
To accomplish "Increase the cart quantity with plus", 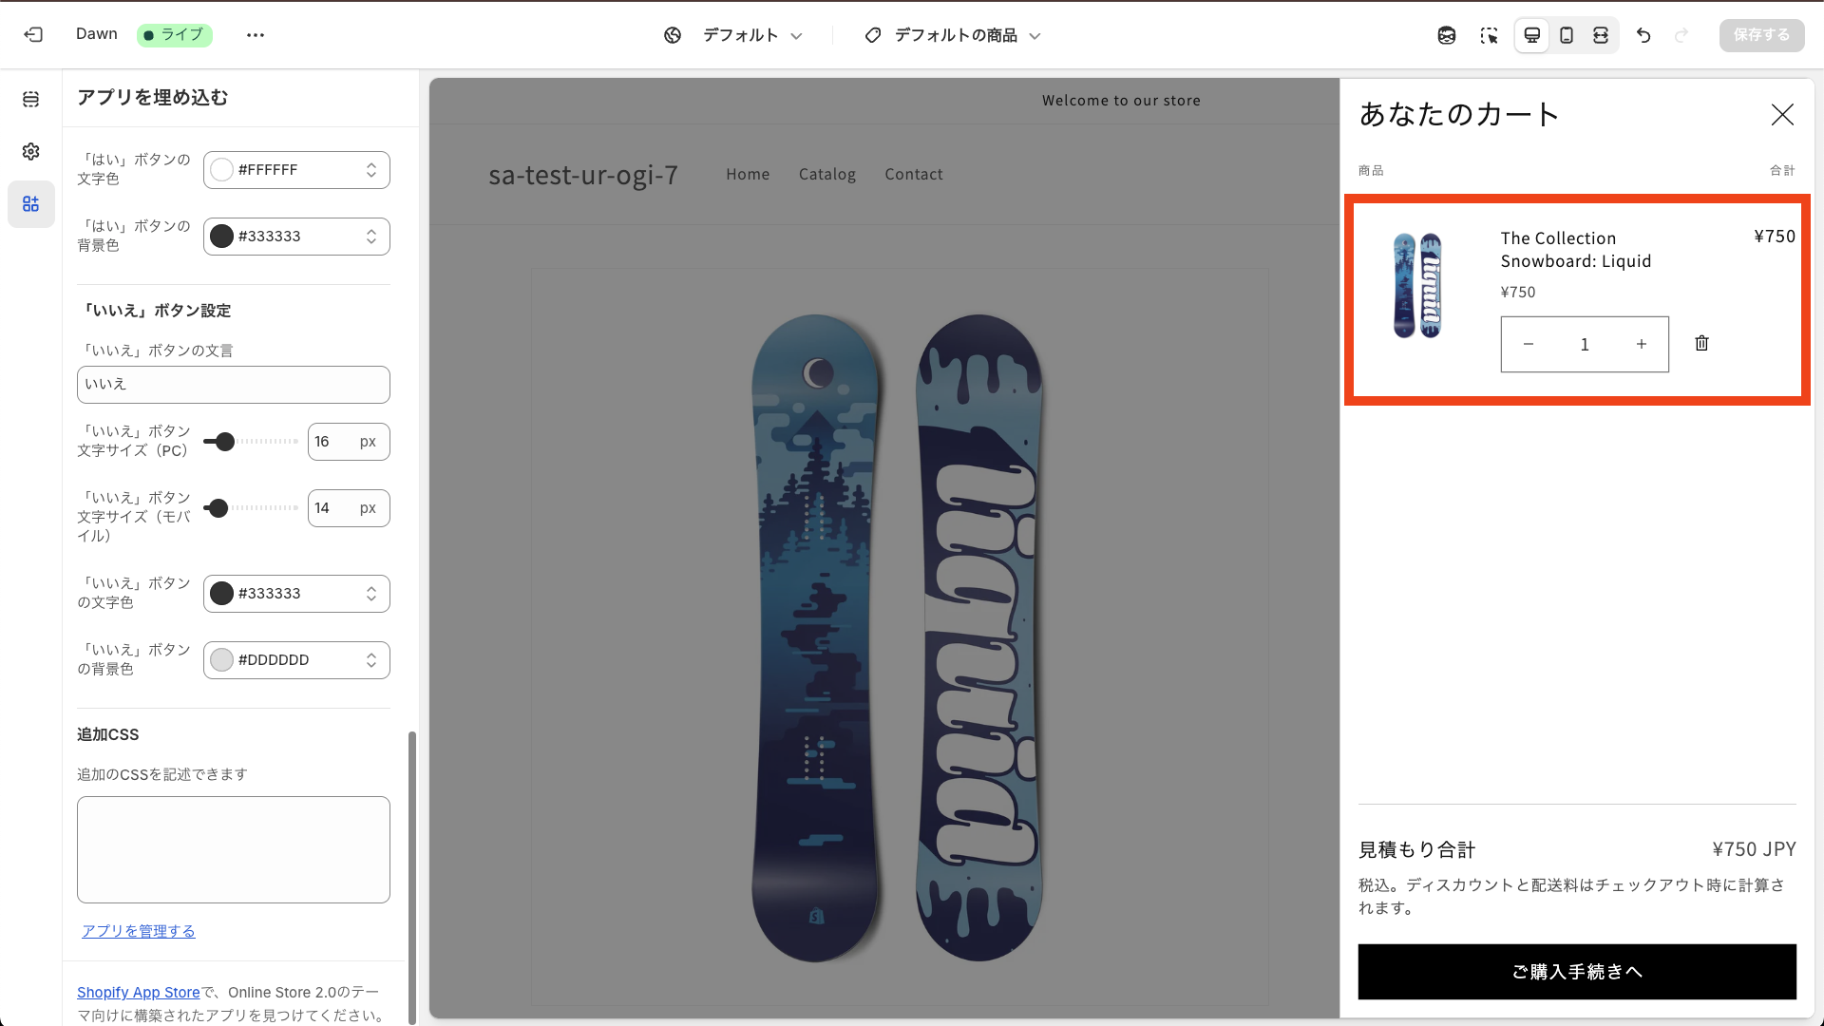I will coord(1641,344).
